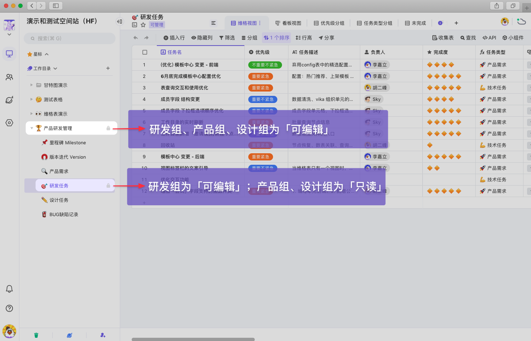The image size is (531, 341).
Task: Click the browser back arrow in title bar
Action: tap(32, 6)
